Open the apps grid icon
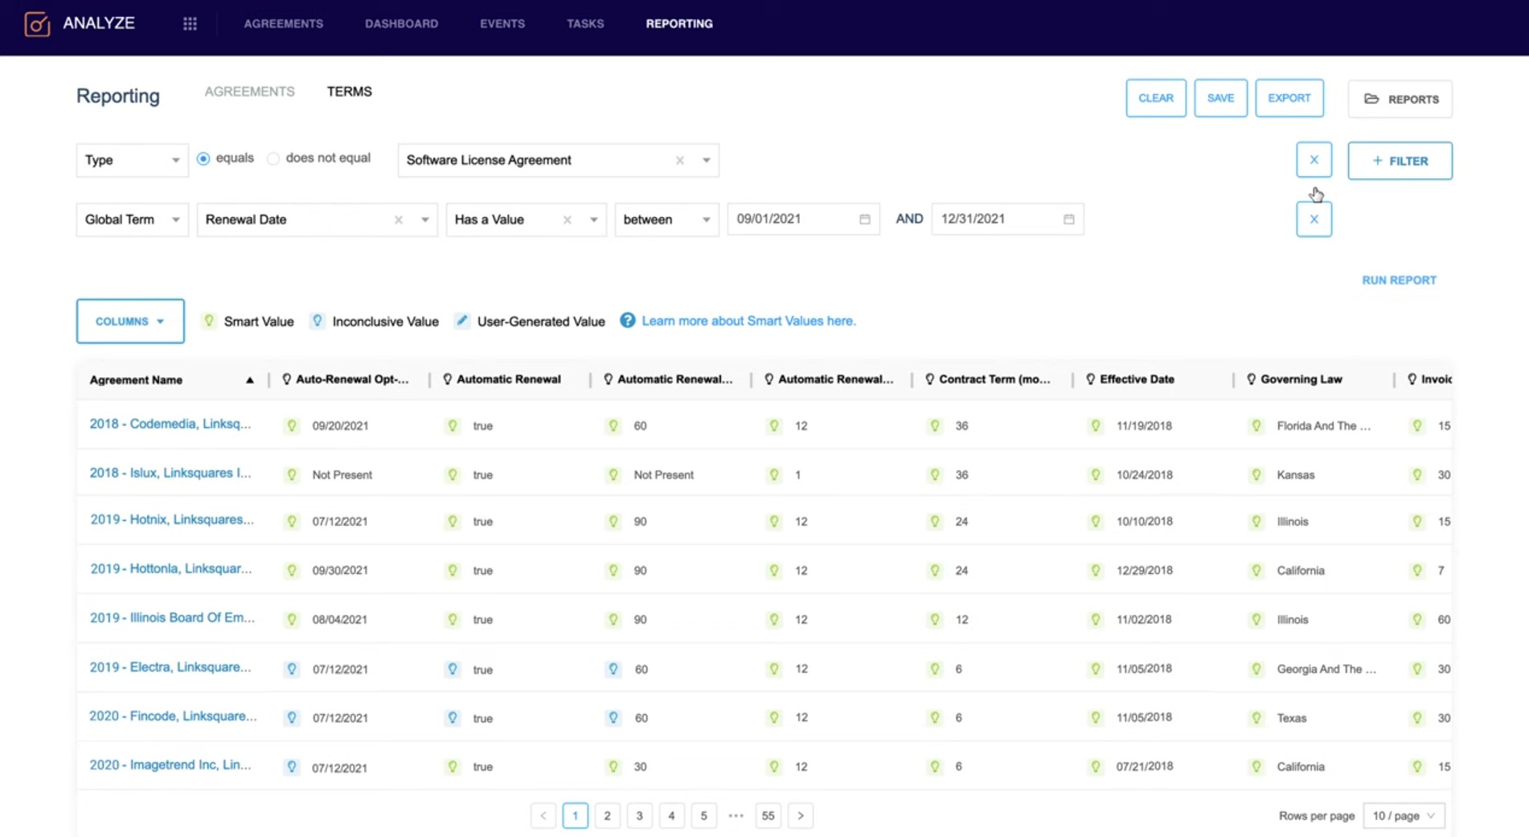The height and width of the screenshot is (837, 1529). pos(190,24)
